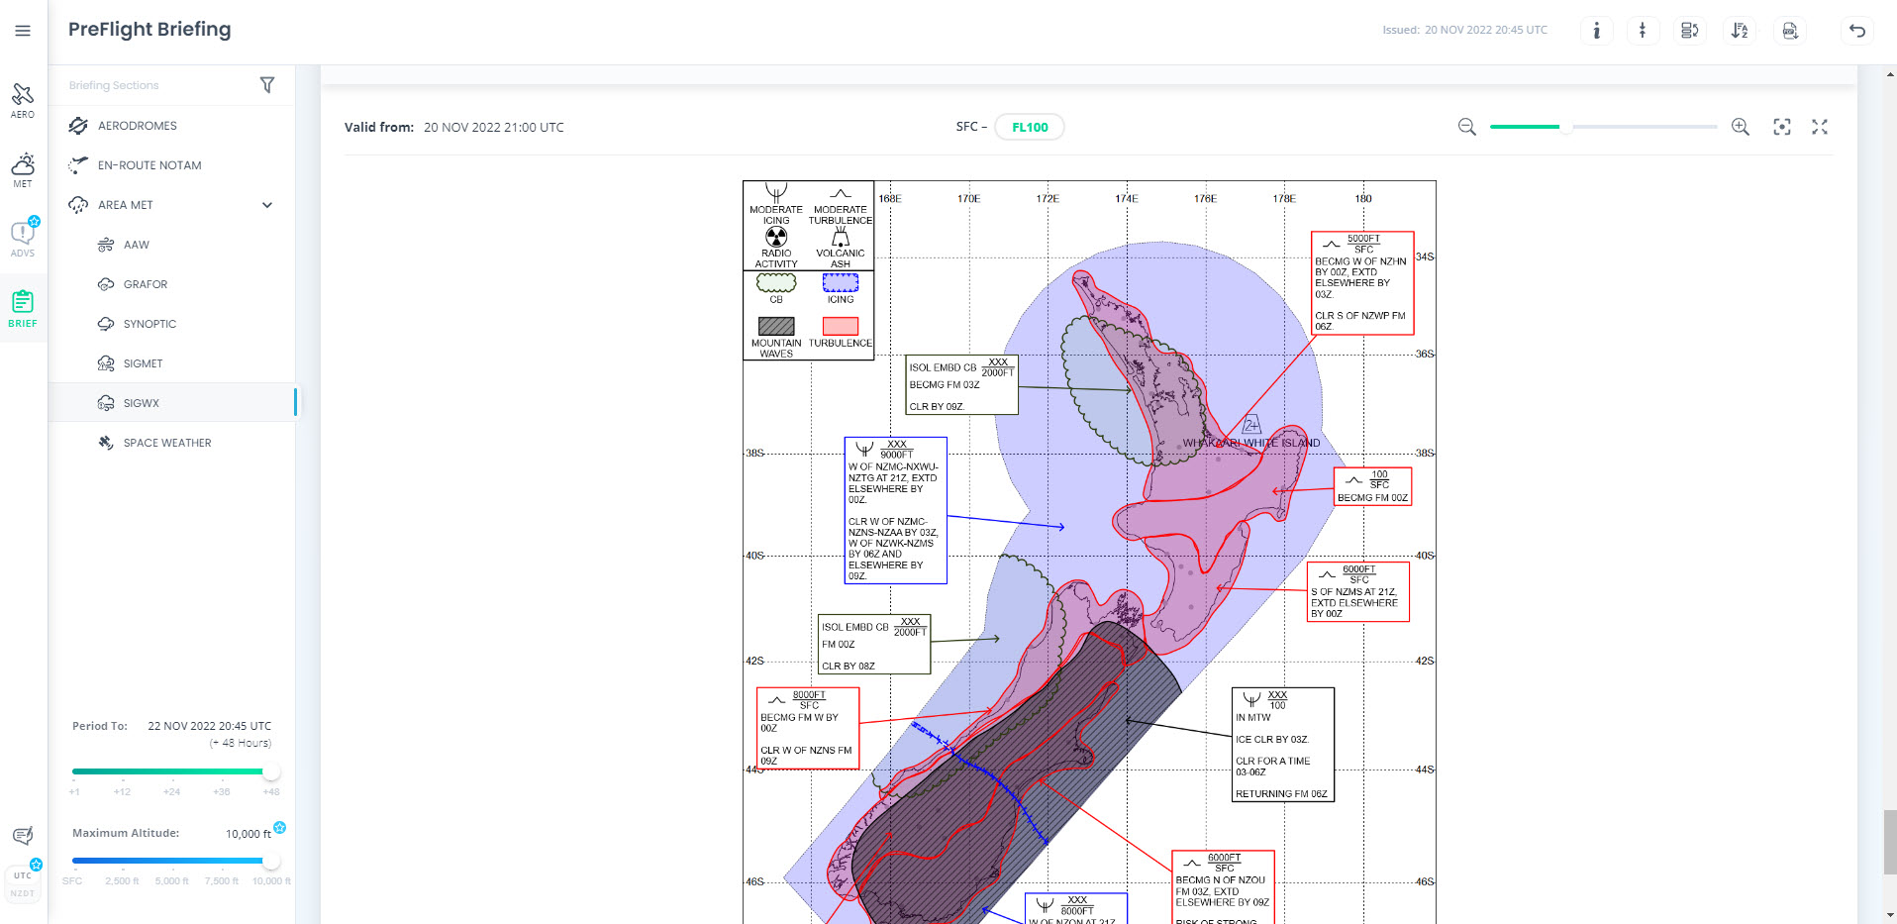The image size is (1897, 924).
Task: Toggle the FL100 level pill
Action: click(x=1029, y=127)
